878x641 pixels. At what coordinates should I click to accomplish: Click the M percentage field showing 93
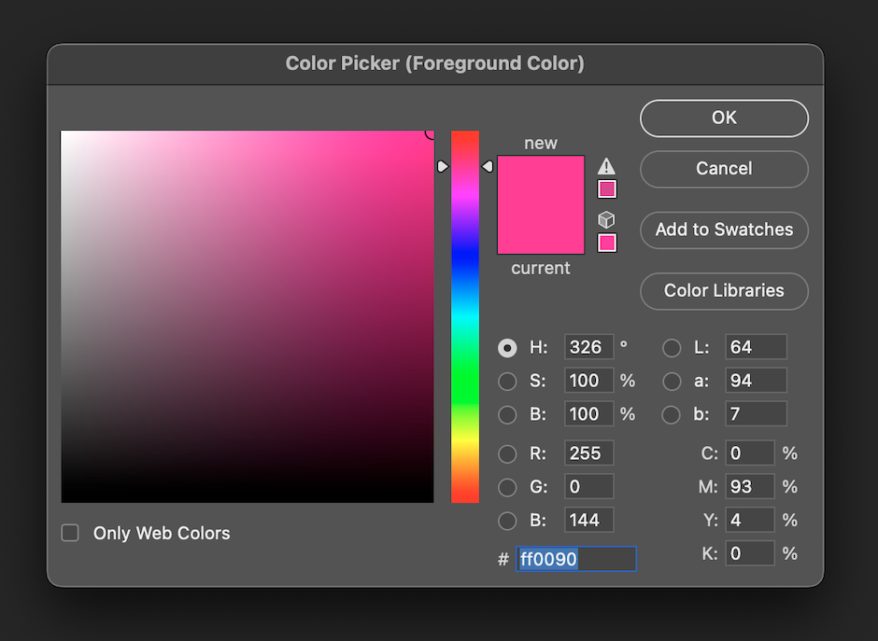tap(749, 486)
